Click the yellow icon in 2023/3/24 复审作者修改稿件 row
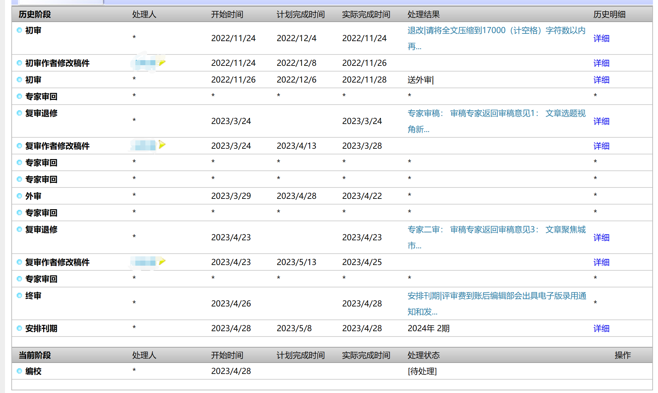This screenshot has height=393, width=658. tap(162, 145)
